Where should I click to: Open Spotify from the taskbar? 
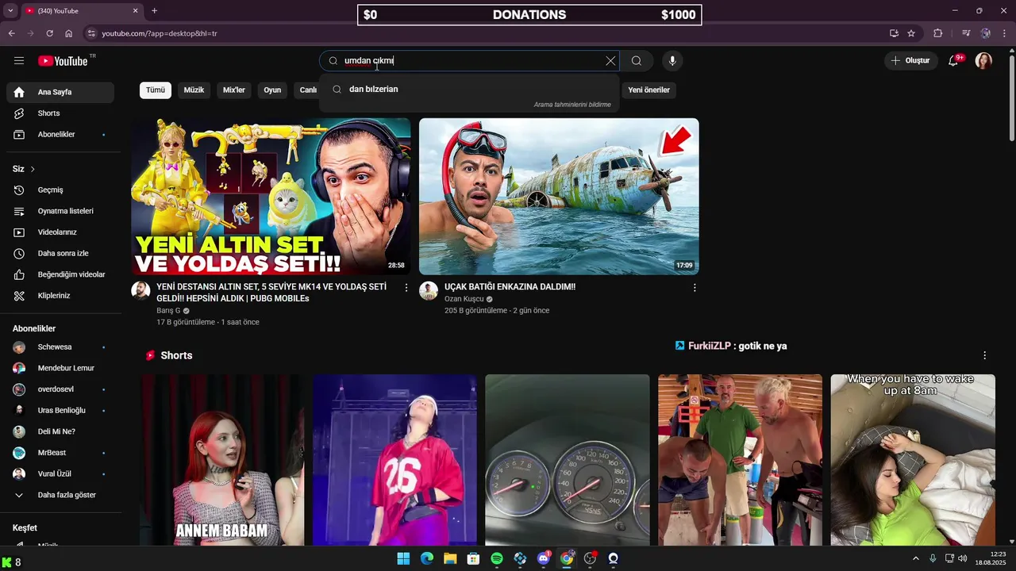497,558
